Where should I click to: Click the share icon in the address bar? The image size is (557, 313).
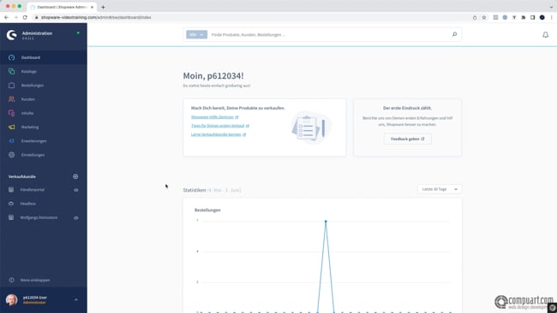click(x=475, y=17)
